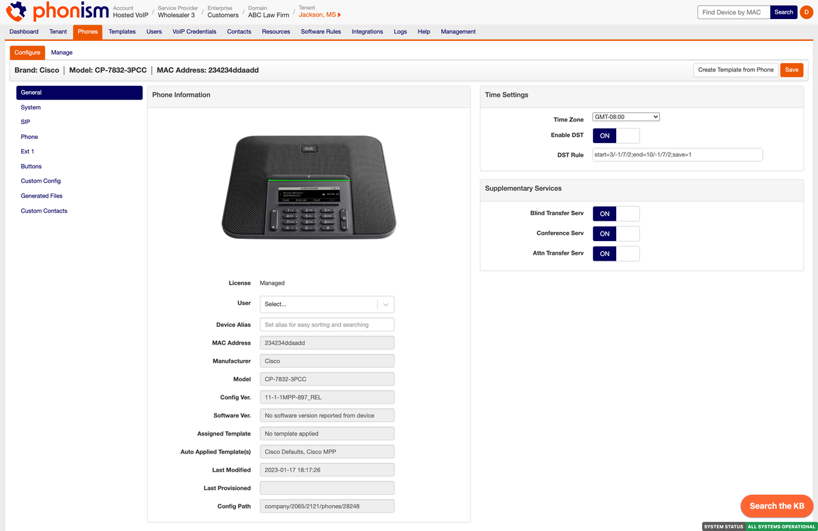Click the Auto Applied Template(s) field
Screen dimensions: 818x531
(x=327, y=452)
